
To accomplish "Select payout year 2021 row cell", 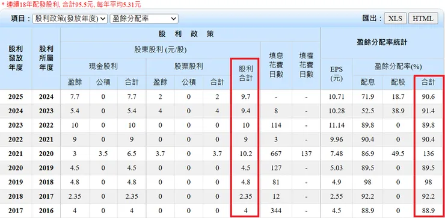I will (16, 154).
